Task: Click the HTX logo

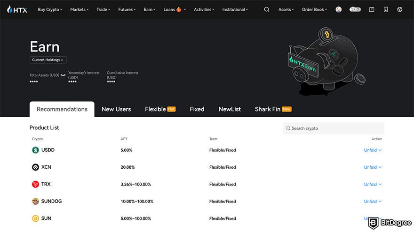Action: [x=17, y=9]
